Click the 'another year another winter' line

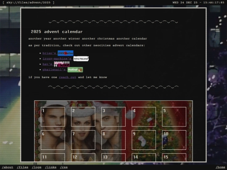[87, 39]
